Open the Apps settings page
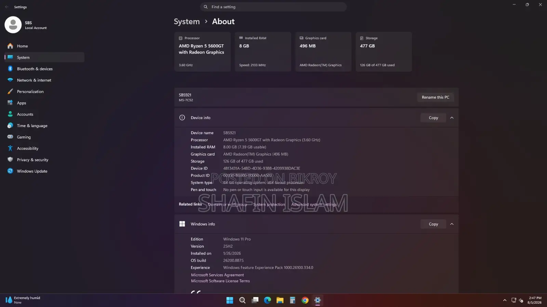This screenshot has height=307, width=547. 44,103
